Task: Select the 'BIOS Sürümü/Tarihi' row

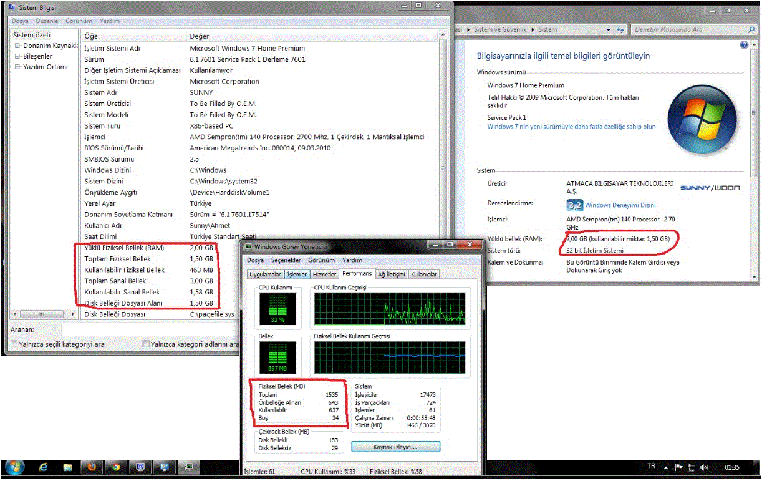Action: 260,148
